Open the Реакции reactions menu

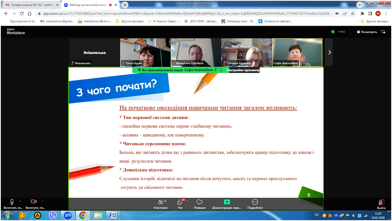click(199, 204)
